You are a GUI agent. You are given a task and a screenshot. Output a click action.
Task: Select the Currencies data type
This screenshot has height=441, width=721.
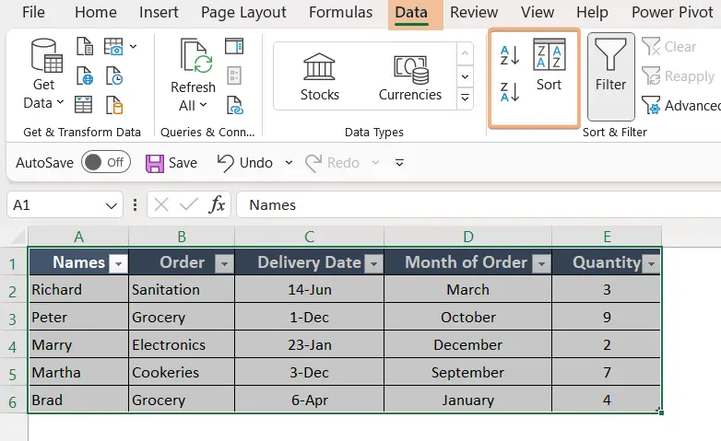(409, 76)
